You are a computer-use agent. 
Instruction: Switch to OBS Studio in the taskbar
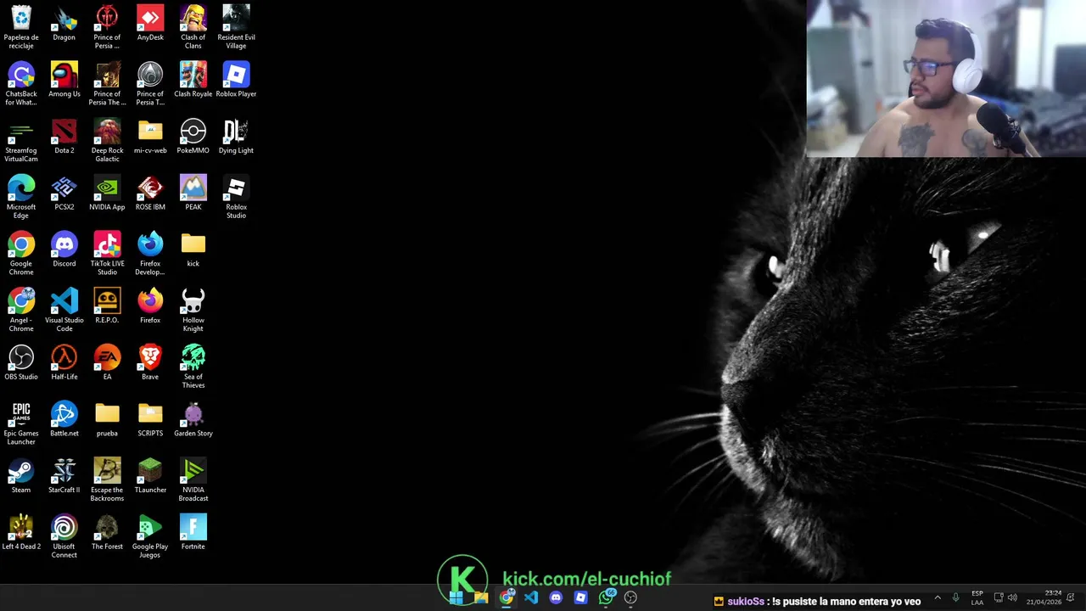630,597
